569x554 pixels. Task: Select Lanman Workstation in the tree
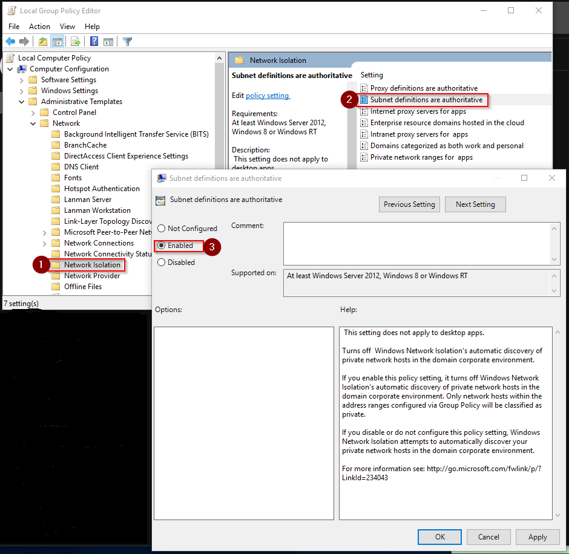97,210
